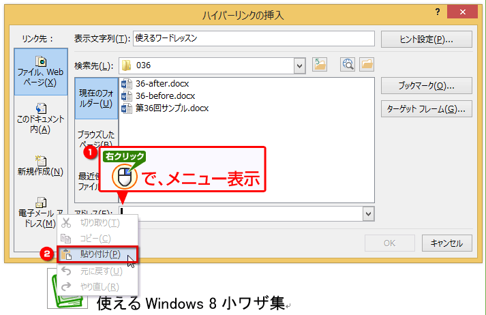The height and width of the screenshot is (315, 486).
Task: Choose コピー(C) from context menu
Action: pos(97,239)
